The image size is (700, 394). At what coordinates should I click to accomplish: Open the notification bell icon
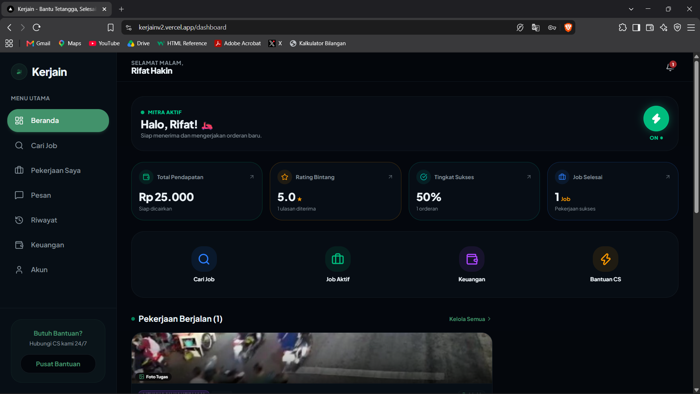click(670, 67)
